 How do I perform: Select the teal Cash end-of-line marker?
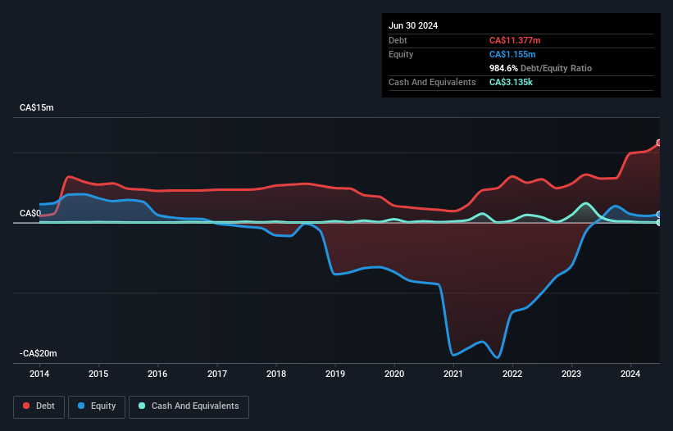tap(659, 223)
